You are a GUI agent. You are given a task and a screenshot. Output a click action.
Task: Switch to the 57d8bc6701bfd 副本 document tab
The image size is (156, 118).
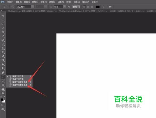click(x=31, y=11)
